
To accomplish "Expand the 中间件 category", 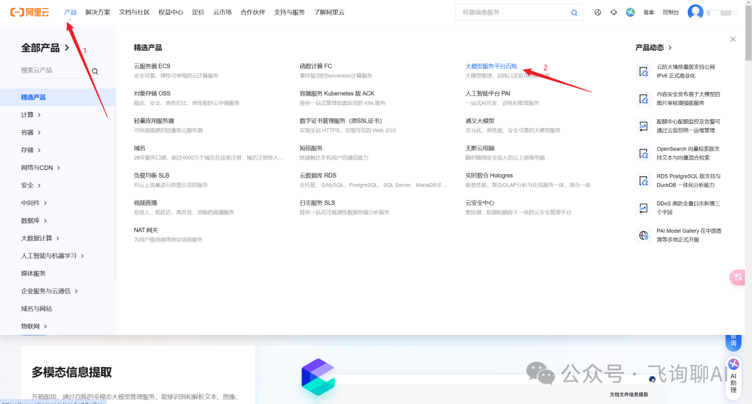I will pos(33,203).
